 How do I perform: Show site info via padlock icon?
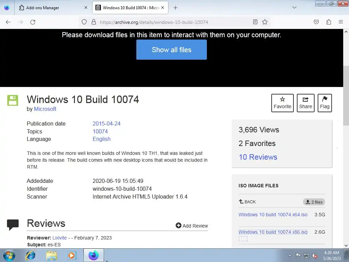94,22
